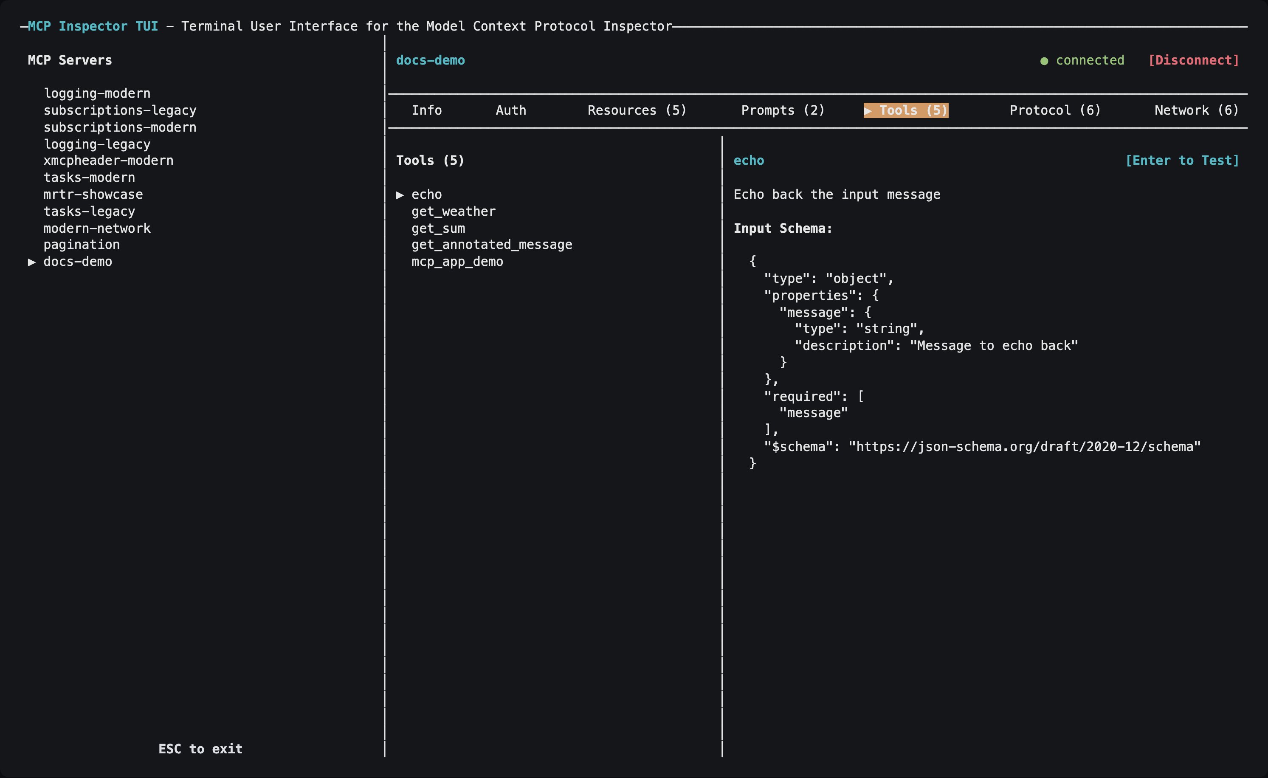Image resolution: width=1268 pixels, height=778 pixels.
Task: Click the arrow marker beside echo tool
Action: pos(400,195)
